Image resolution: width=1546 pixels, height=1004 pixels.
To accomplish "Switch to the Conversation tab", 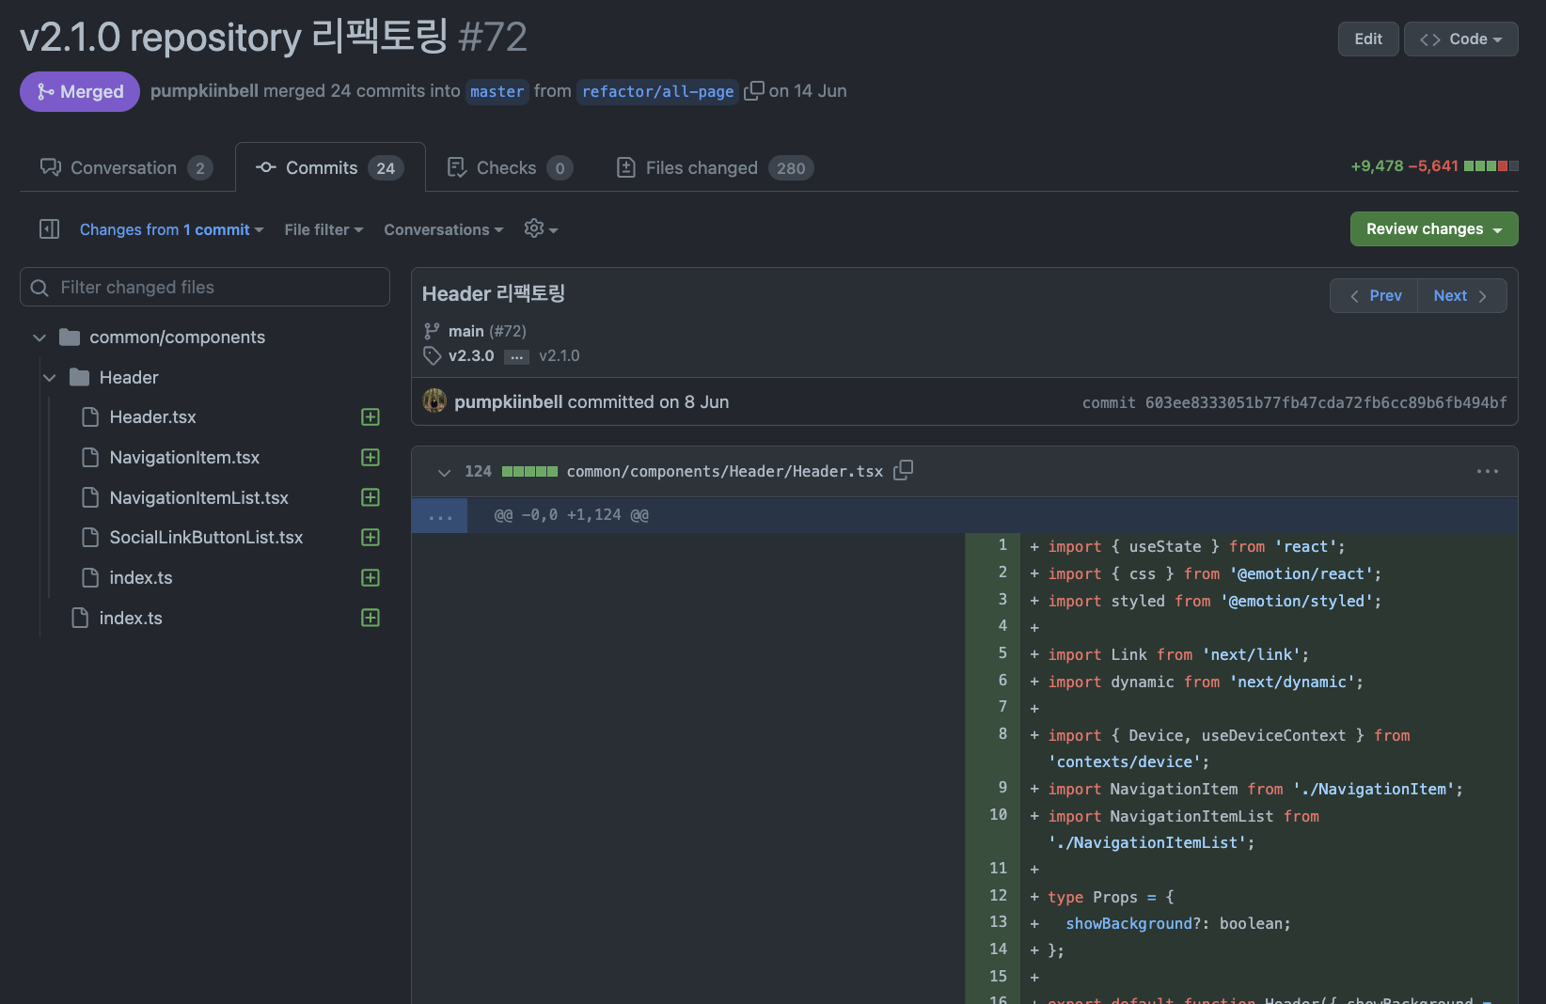I will pyautogui.click(x=125, y=167).
